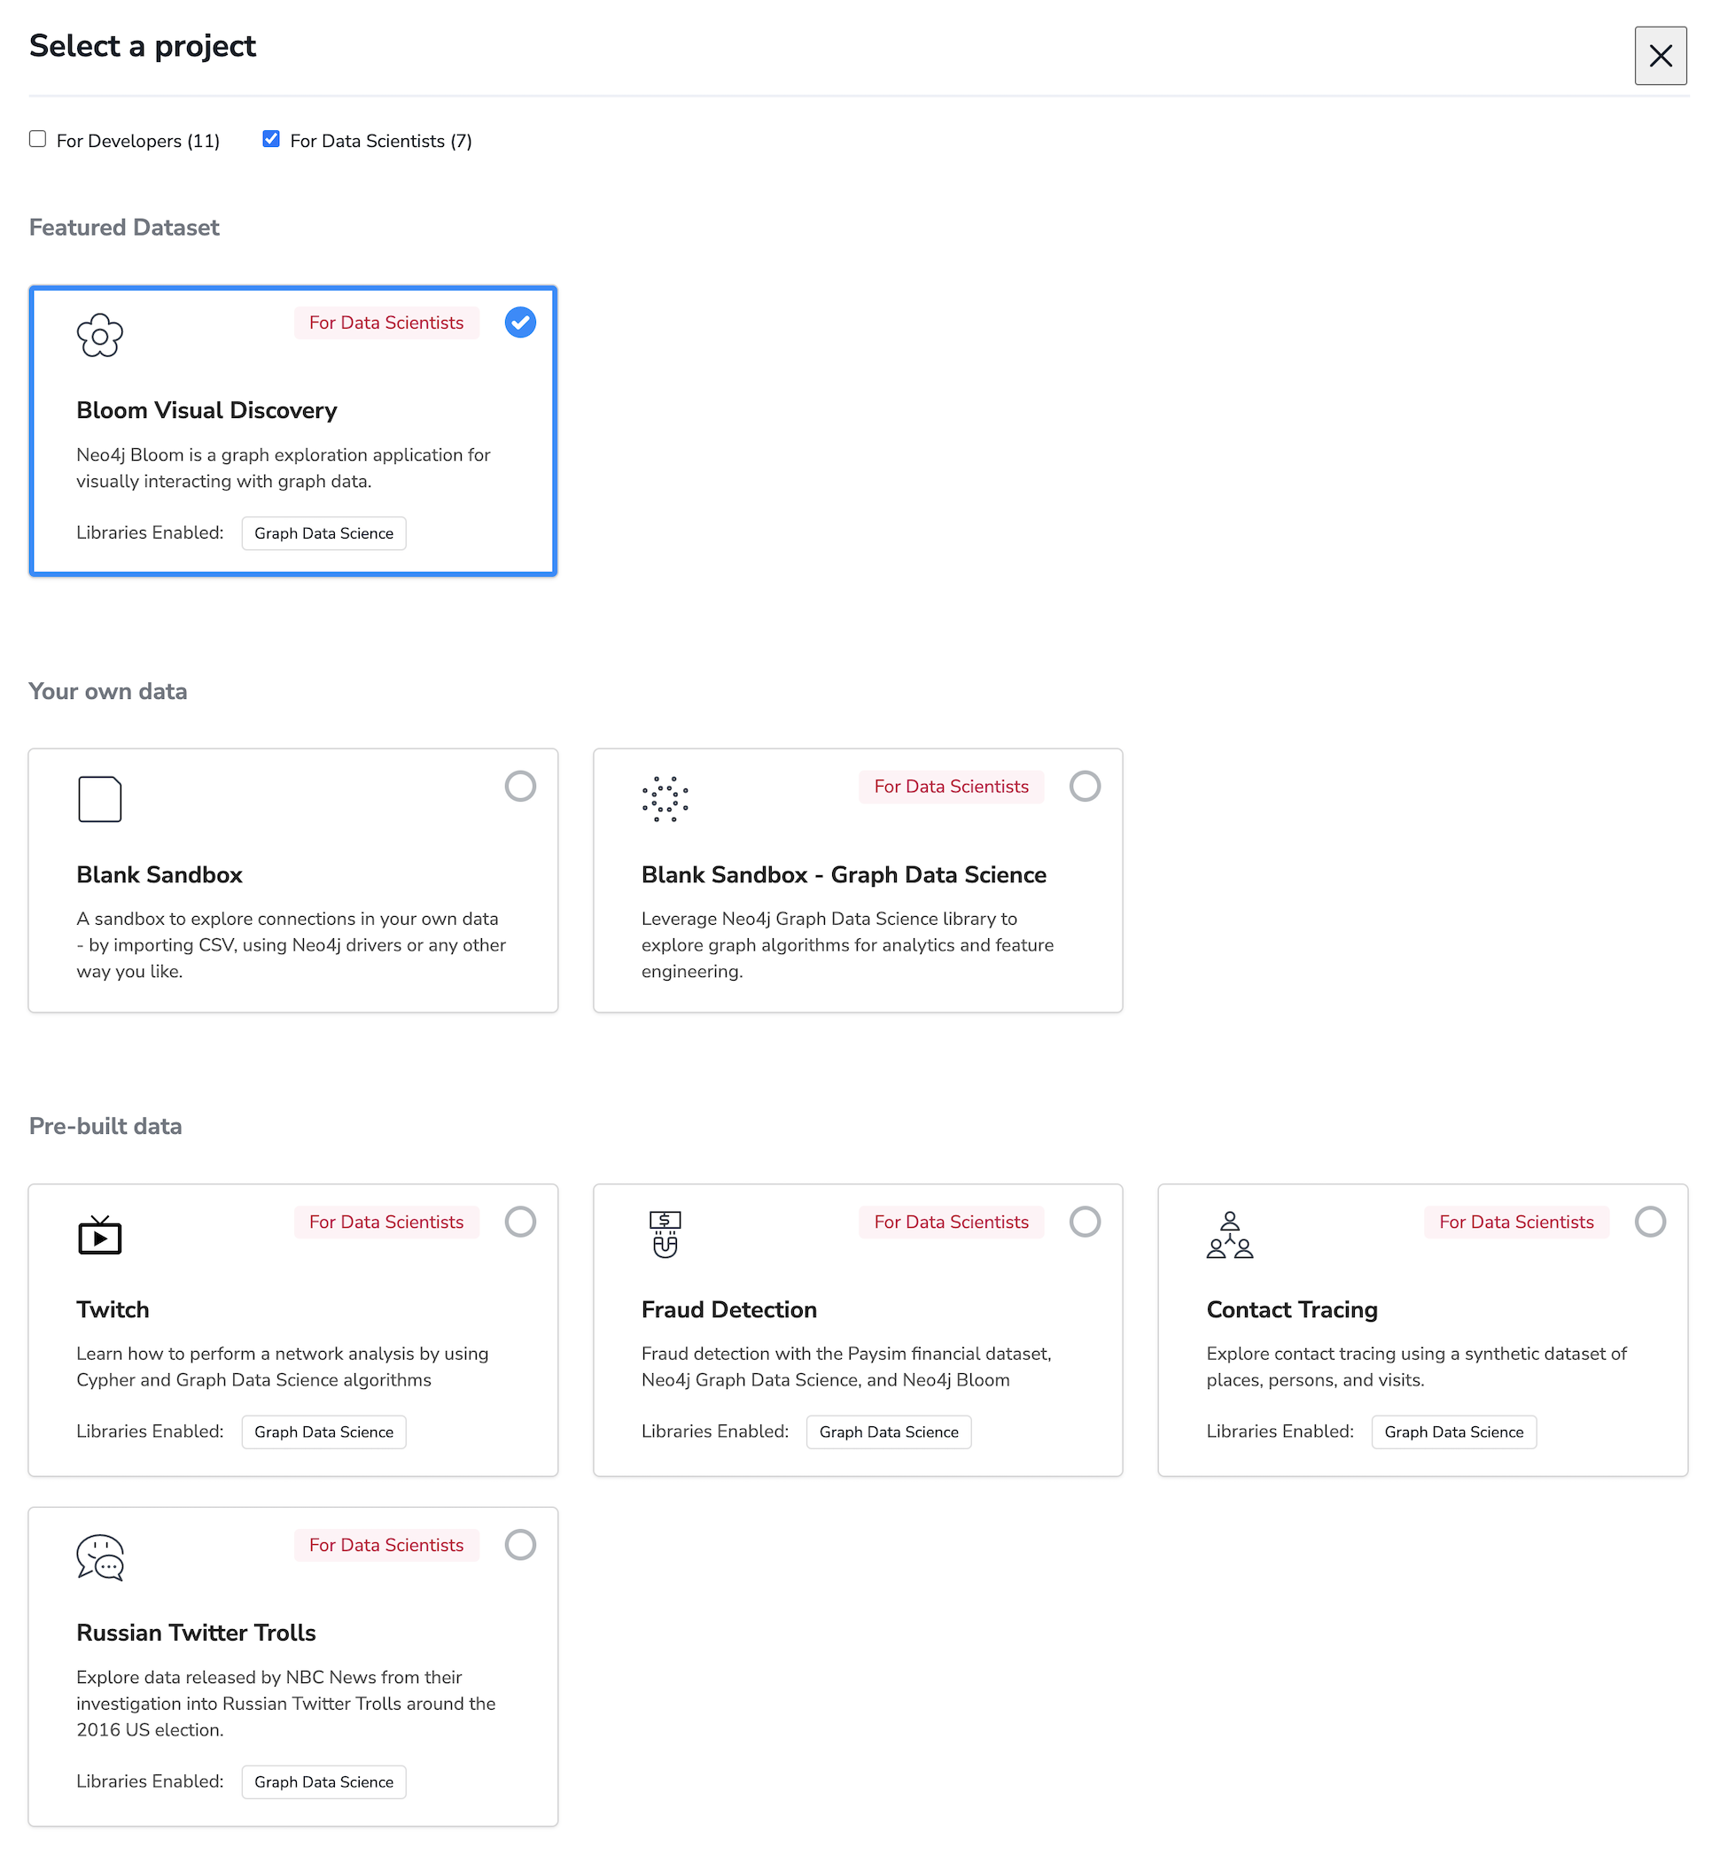
Task: Click the Fraud Detection money magnet icon
Action: (x=665, y=1235)
